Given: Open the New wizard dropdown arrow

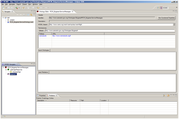Looking at the screenshot, I should pos(6,8).
